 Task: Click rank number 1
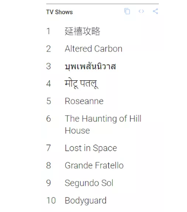tap(48, 31)
